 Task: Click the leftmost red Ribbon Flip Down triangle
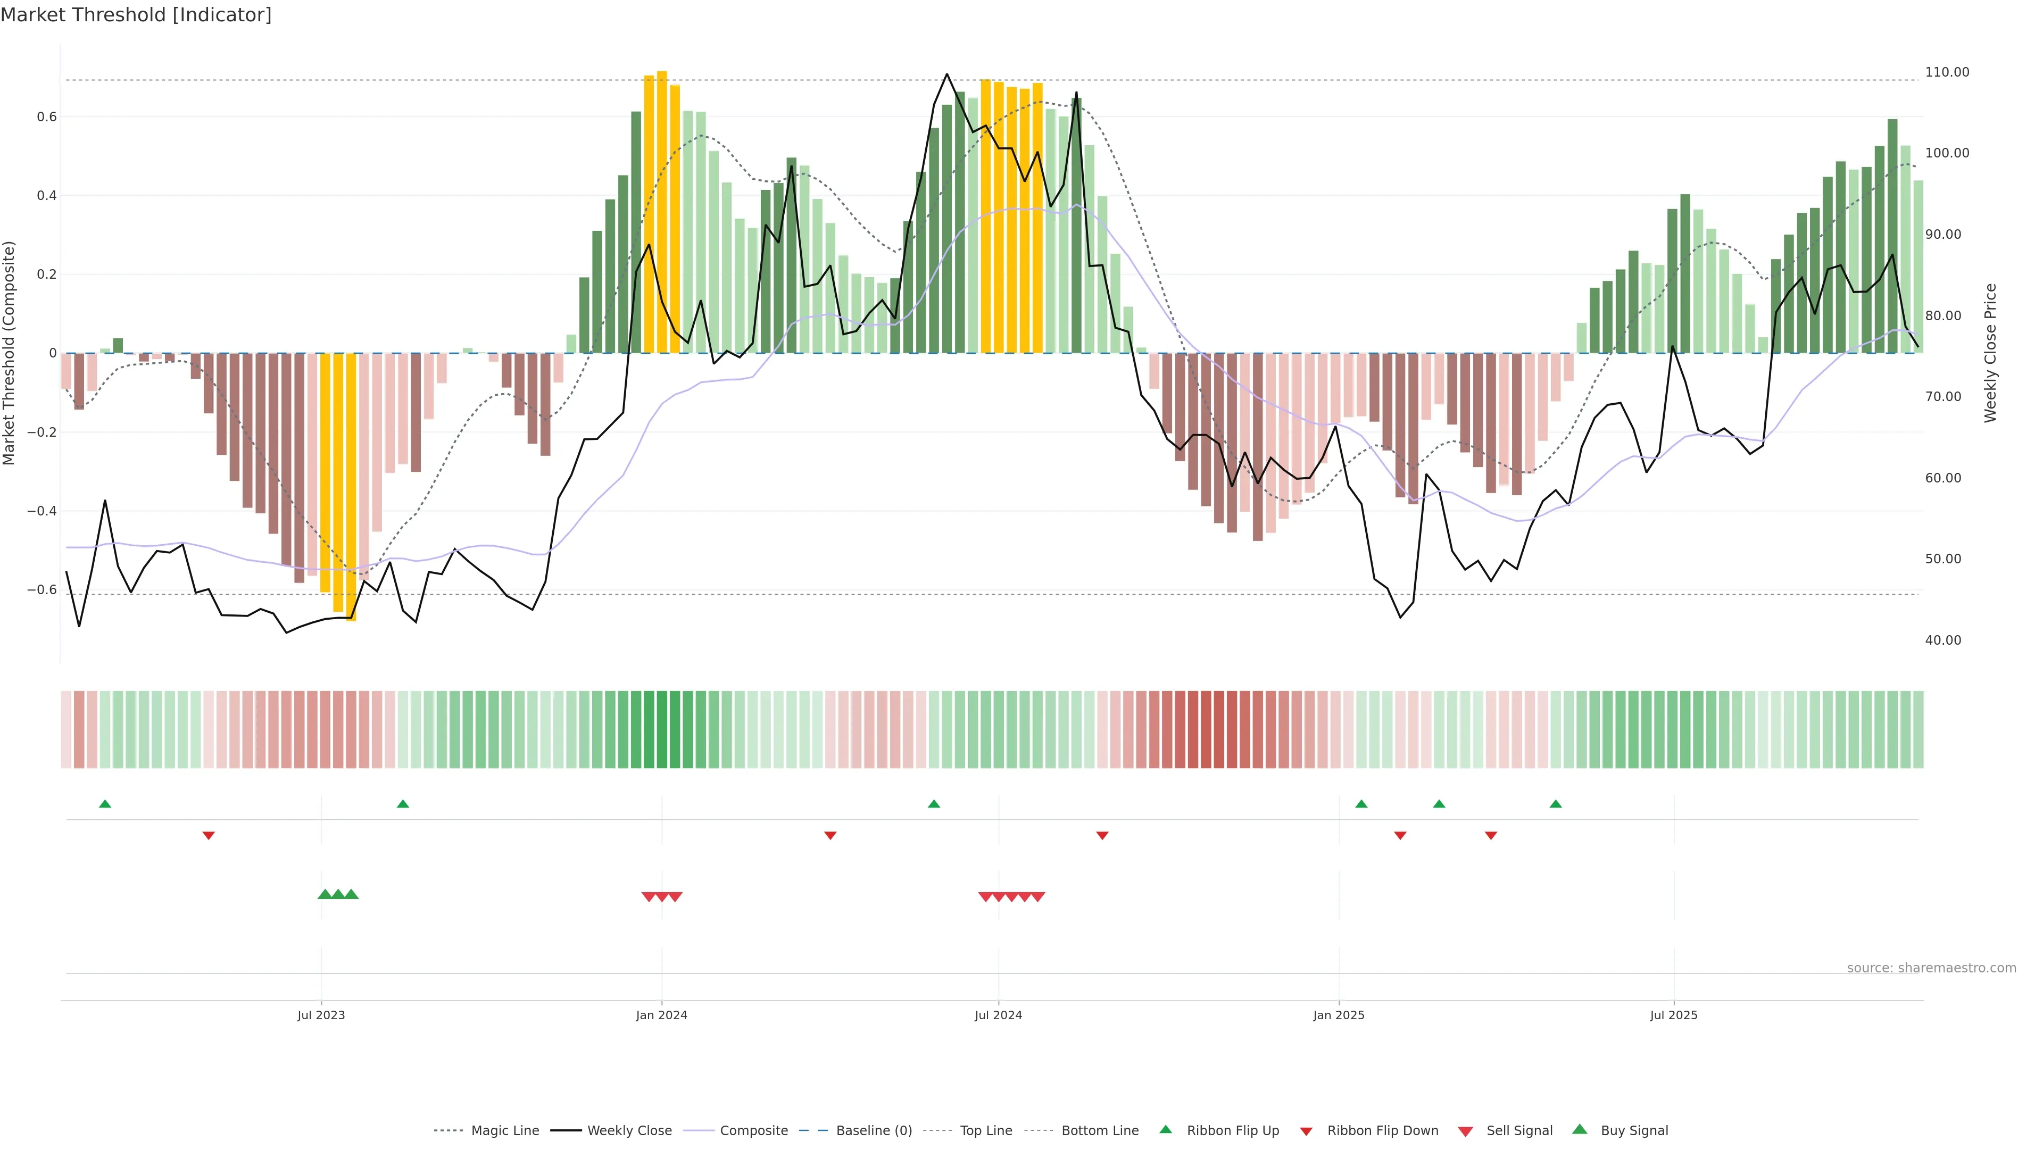pyautogui.click(x=209, y=836)
